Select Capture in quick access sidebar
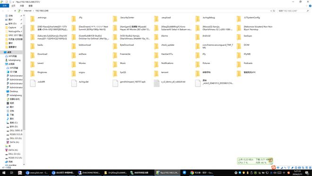 pyautogui.click(x=12, y=27)
